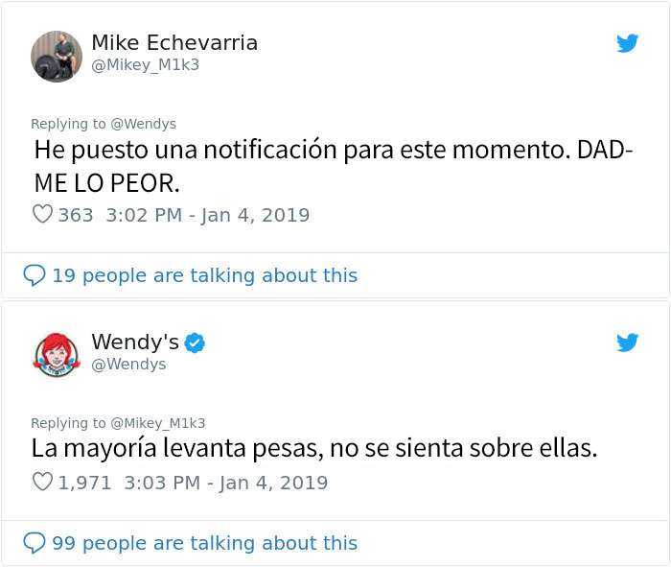Open the 3:02 PM - Jan 4, 2019 timestamp
This screenshot has height=567, width=671.
click(x=206, y=215)
